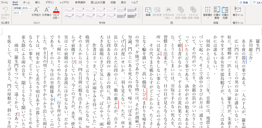262x128 pixels.
Task: Switch to the 挿入 ribbon tab
Action: [x=38, y=2]
